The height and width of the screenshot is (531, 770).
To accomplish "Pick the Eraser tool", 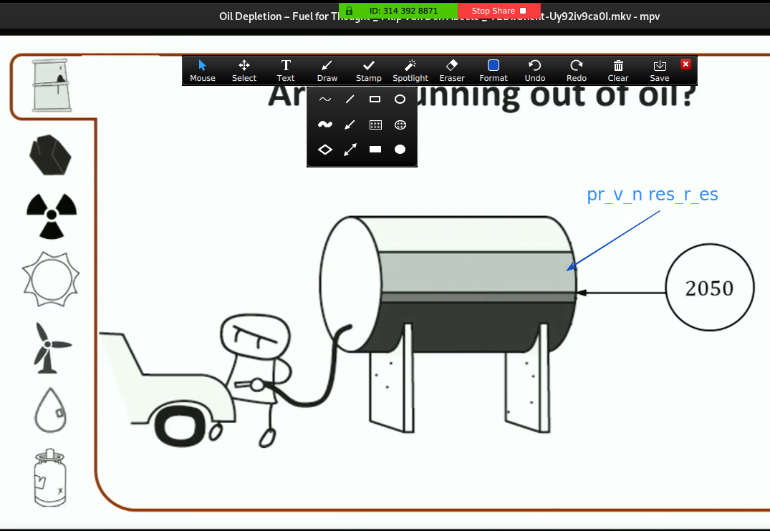I will point(452,70).
